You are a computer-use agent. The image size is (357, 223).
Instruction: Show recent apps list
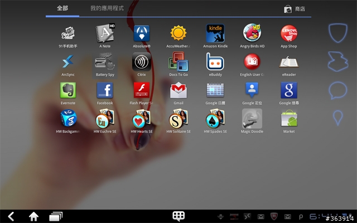click(56, 216)
